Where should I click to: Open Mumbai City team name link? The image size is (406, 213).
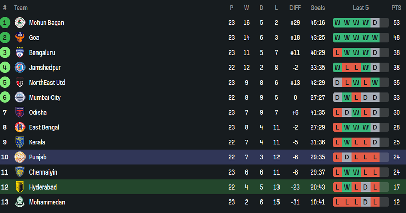(x=45, y=98)
